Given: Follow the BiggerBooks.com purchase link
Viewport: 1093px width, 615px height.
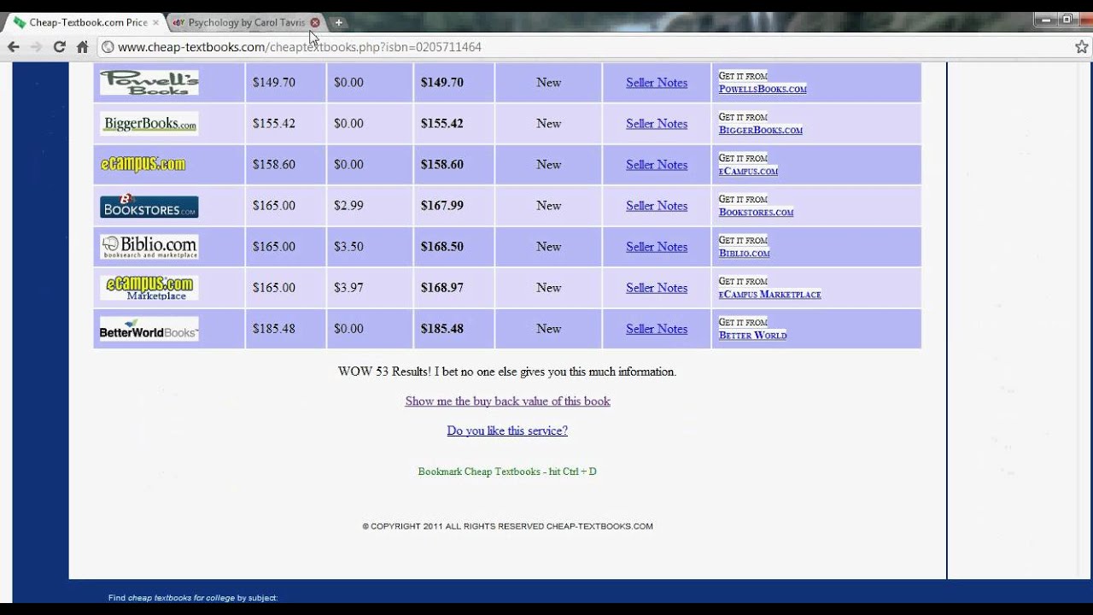Looking at the screenshot, I should click(761, 130).
